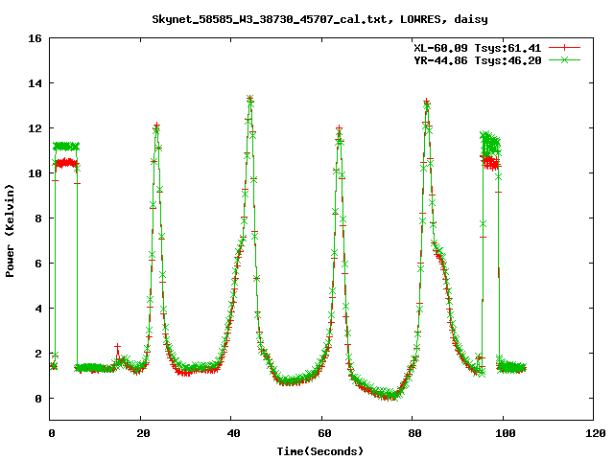Select the YR-44.86 Tsys:46.20 legend entry
Image resolution: width=614 pixels, height=460 pixels.
click(478, 60)
